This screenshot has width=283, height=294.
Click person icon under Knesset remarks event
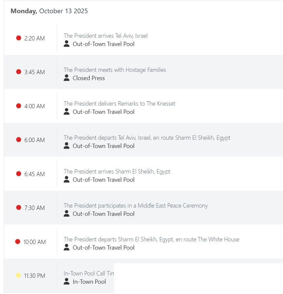click(67, 112)
